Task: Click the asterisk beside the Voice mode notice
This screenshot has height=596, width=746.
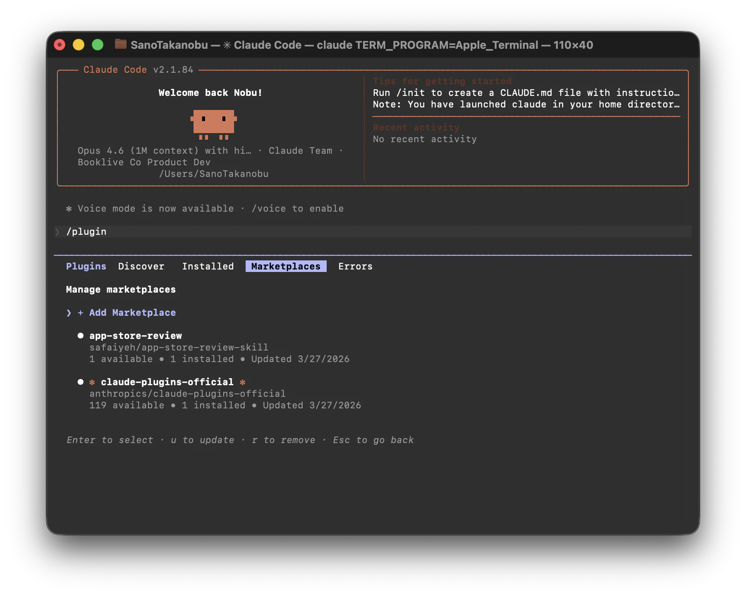Action: coord(69,209)
